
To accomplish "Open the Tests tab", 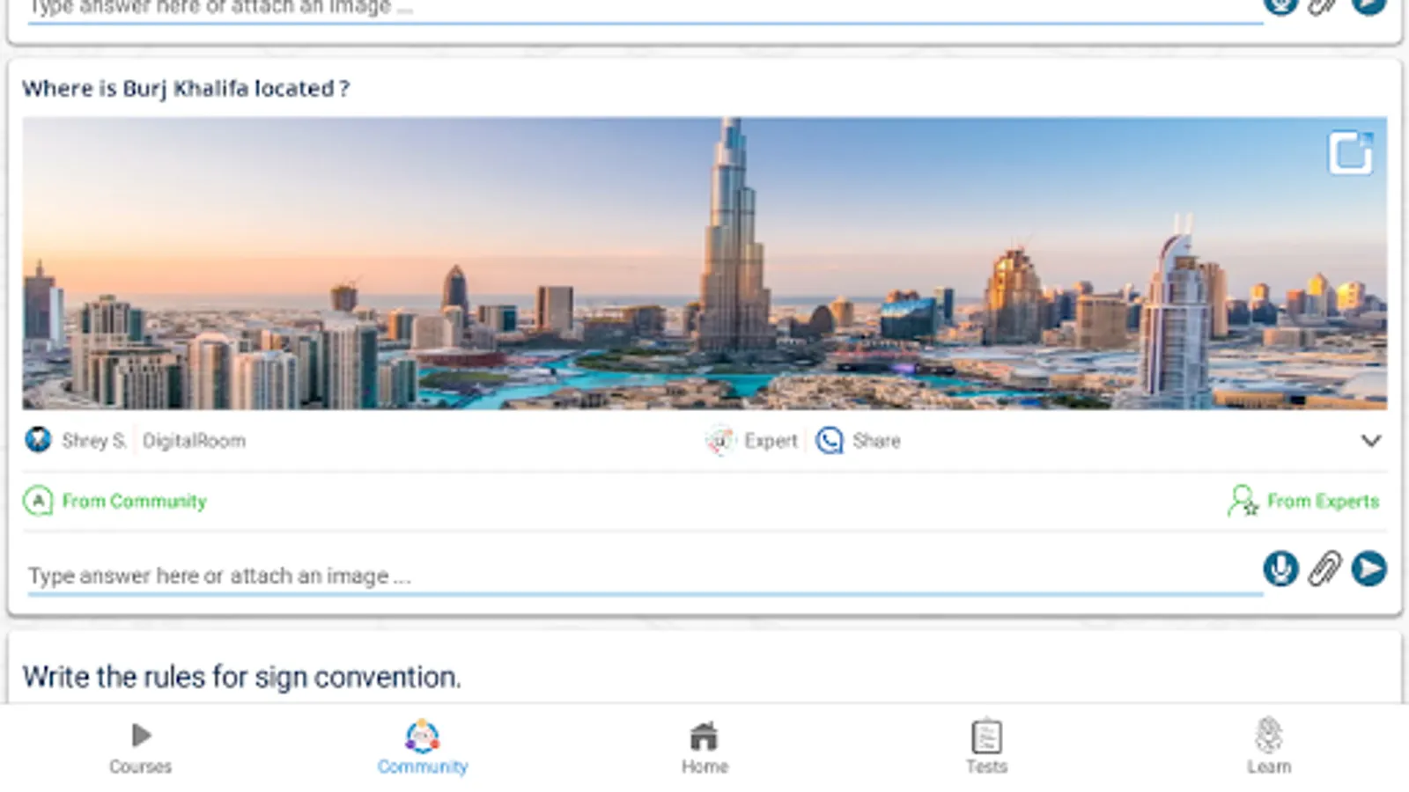I will pos(986,748).
